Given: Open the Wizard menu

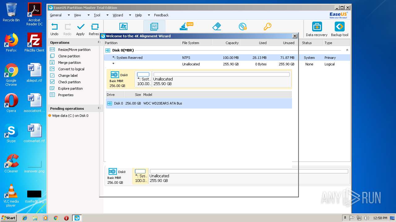Looking at the screenshot, I should (x=118, y=15).
